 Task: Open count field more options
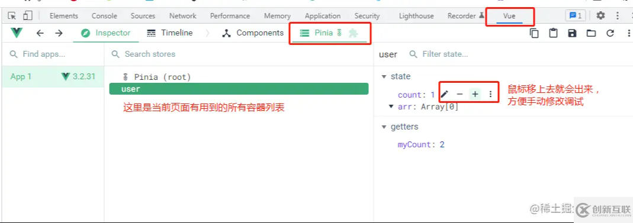pyautogui.click(x=490, y=94)
